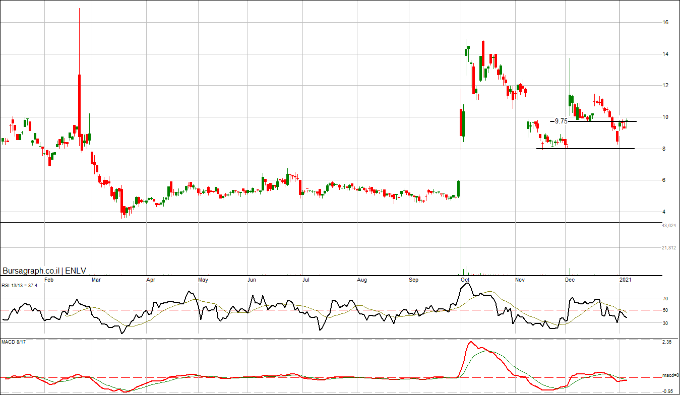
Task: Click the volume axis value 43,624
Action: click(669, 225)
